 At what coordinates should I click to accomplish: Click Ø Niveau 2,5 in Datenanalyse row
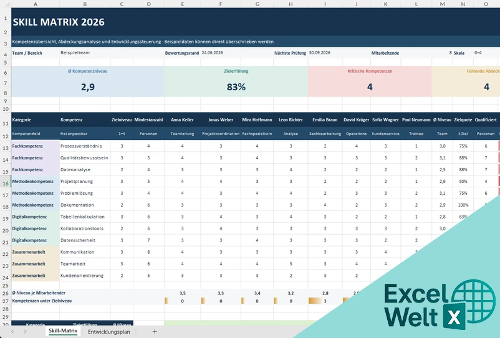[x=442, y=170]
